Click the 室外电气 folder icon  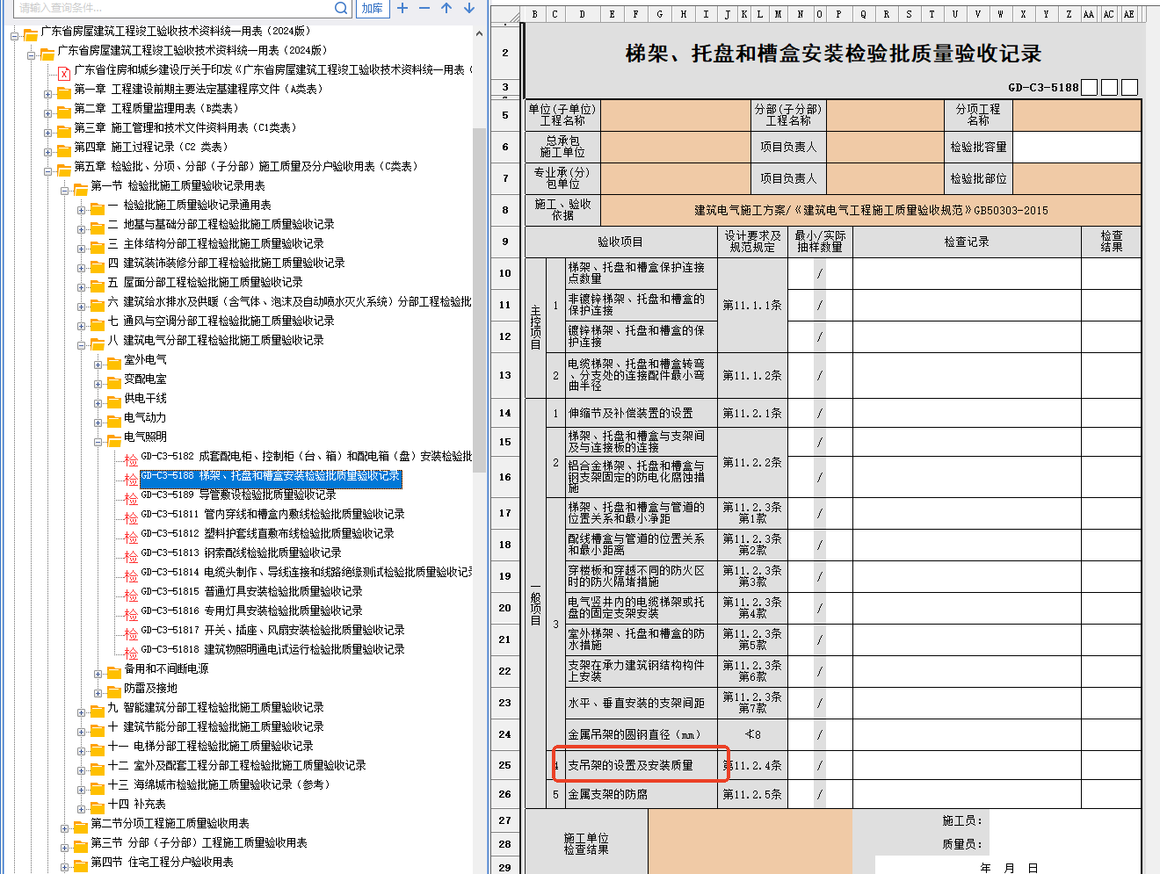[113, 361]
